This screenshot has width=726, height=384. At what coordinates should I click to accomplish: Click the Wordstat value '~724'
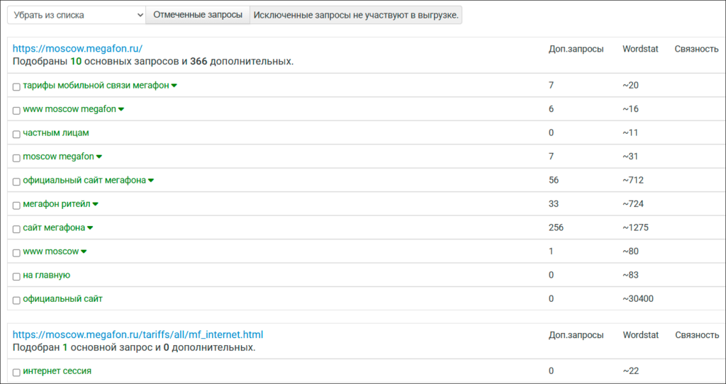(x=633, y=203)
